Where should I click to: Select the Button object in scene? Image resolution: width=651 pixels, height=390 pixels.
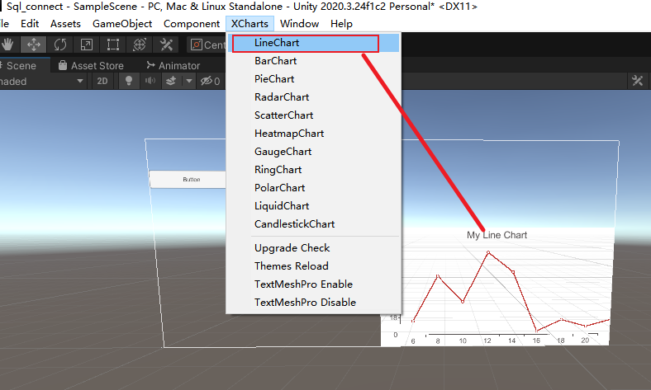tap(188, 180)
